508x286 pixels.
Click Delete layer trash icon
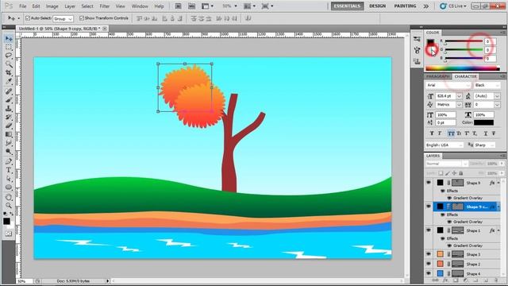point(495,280)
